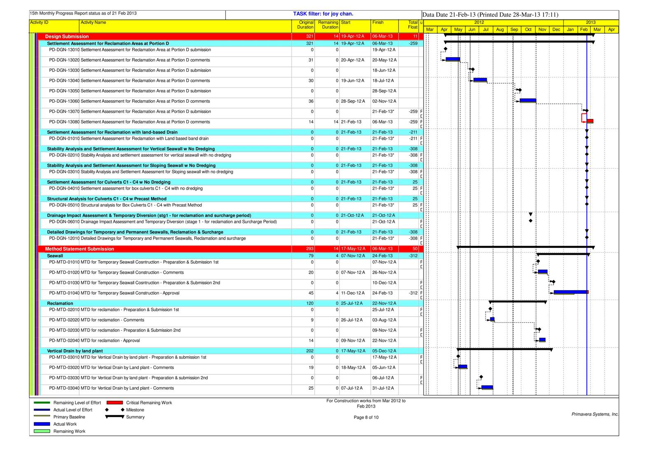Click the blue Gantt bar for PD-DGN-13060
Viewport: 654px width, 463px height.
pyautogui.click(x=528, y=101)
